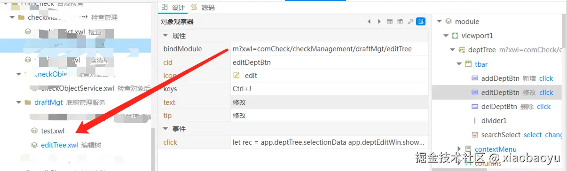Open the click link on addDeptBtn row
Viewport: 567px width, 171px height.
pos(546,78)
